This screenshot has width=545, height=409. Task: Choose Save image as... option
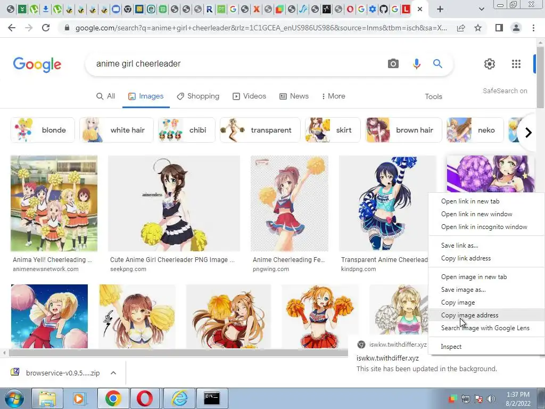(486, 289)
